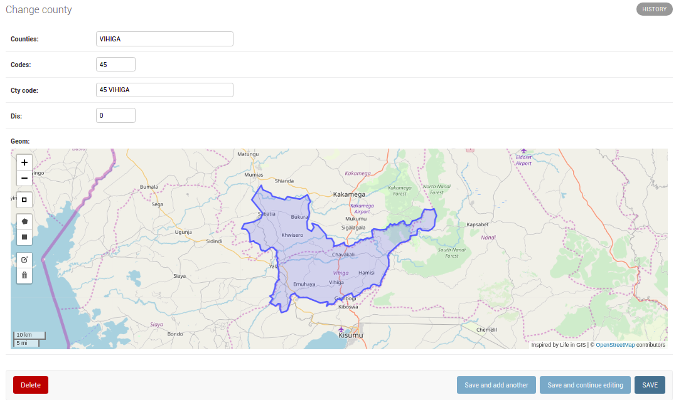681x400 pixels.
Task: Activate the draw polygon tool
Action: click(x=24, y=221)
